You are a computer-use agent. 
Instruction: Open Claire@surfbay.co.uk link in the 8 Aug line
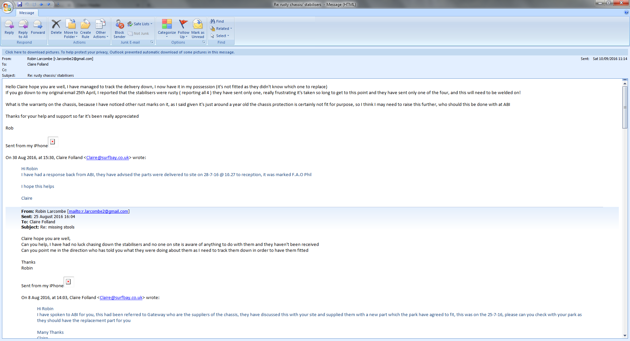[121, 298]
